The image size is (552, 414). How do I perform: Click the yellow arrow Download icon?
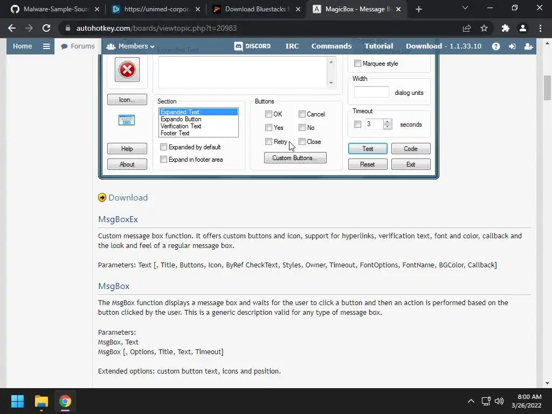click(102, 197)
